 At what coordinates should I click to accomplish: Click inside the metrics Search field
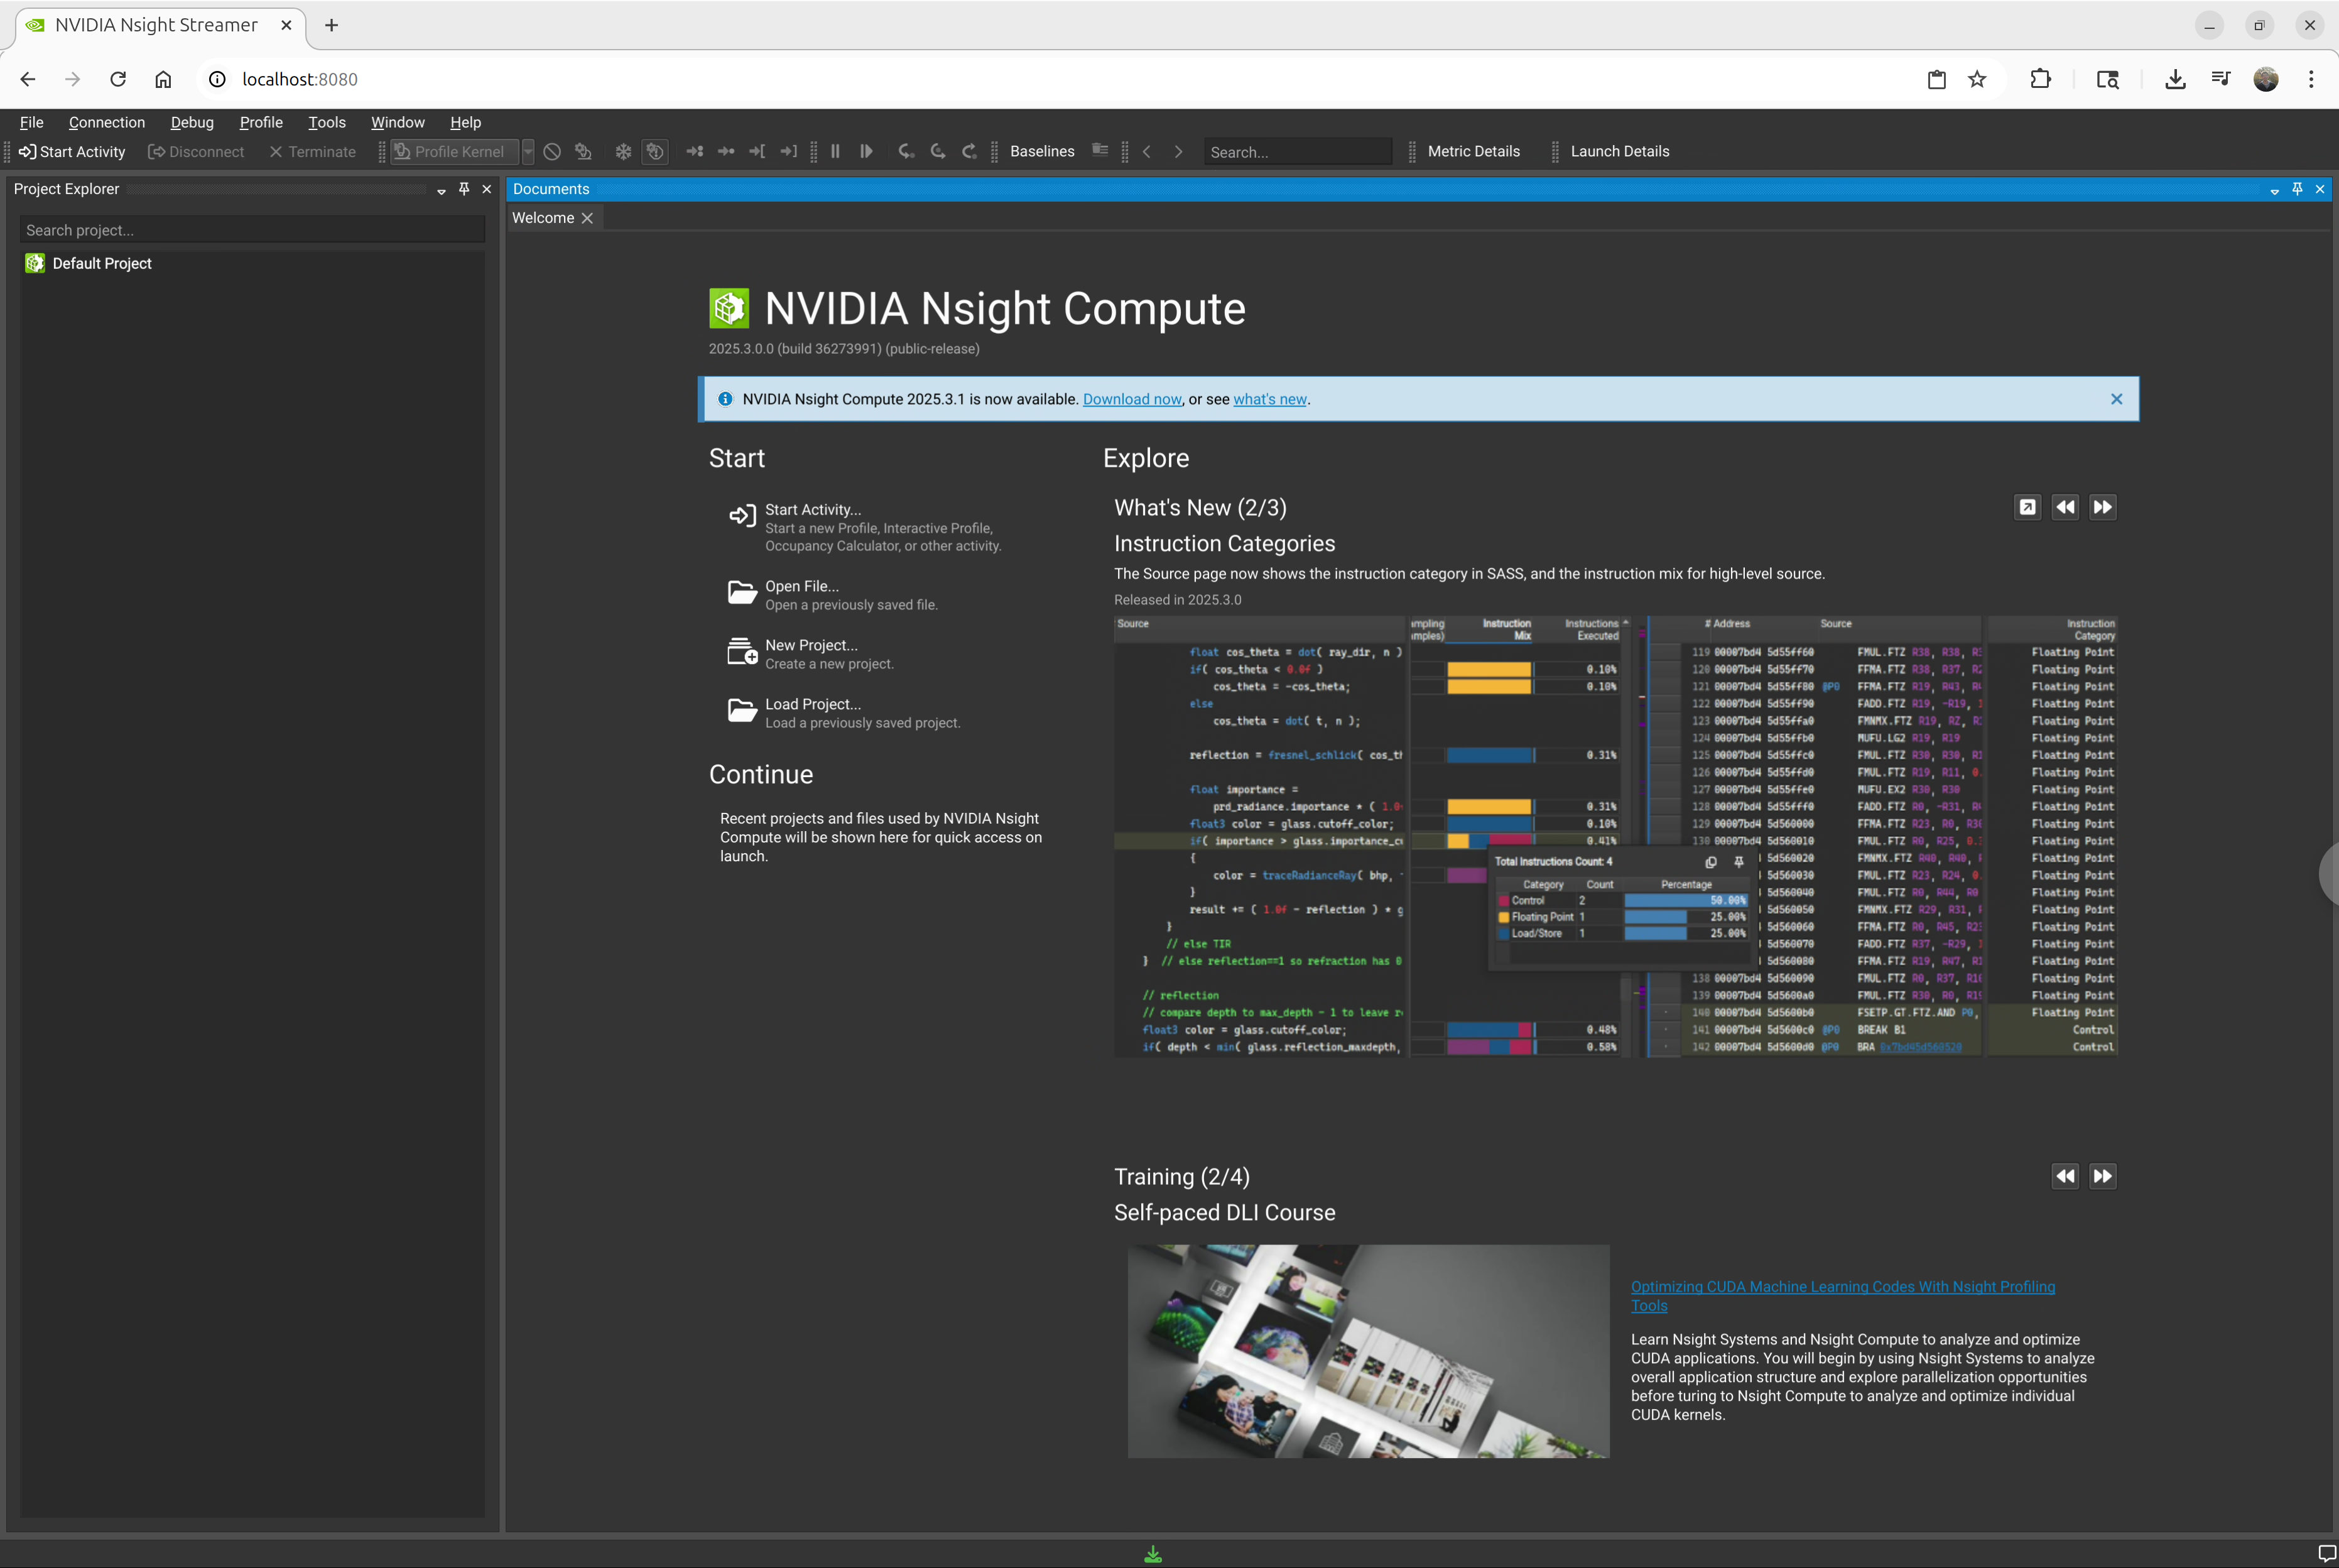tap(1296, 151)
